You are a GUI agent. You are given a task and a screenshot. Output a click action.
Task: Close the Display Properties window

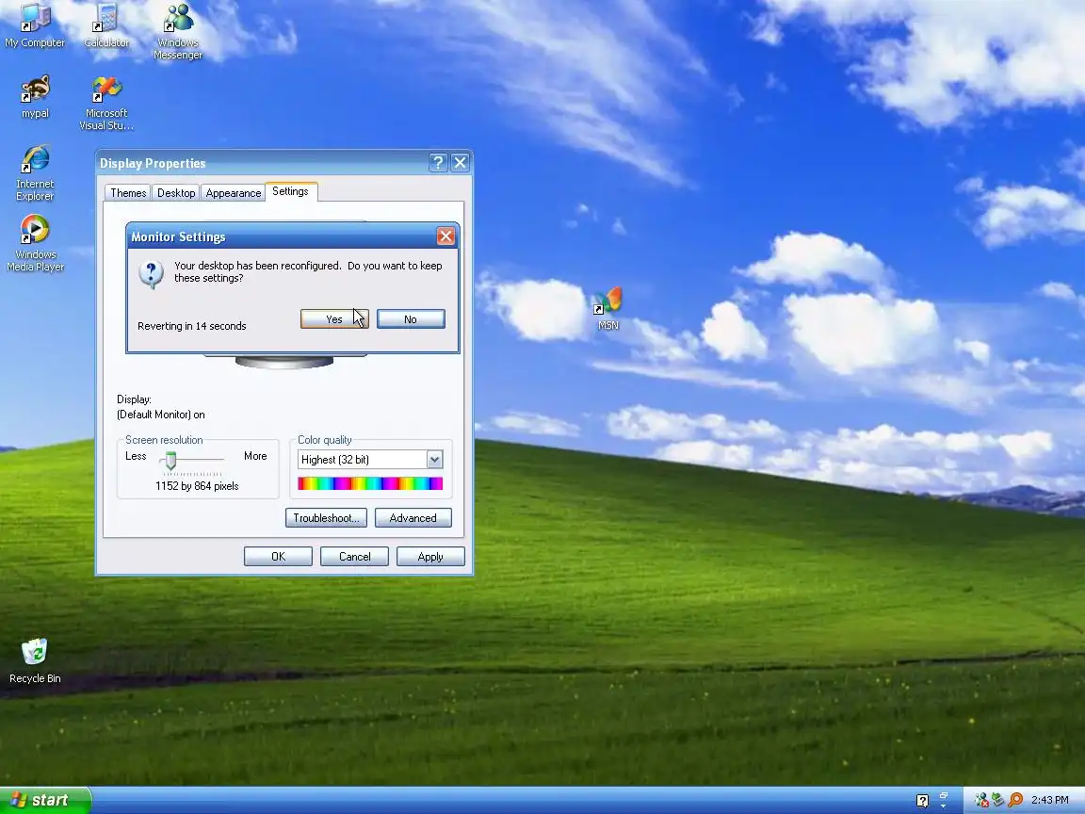coord(461,163)
